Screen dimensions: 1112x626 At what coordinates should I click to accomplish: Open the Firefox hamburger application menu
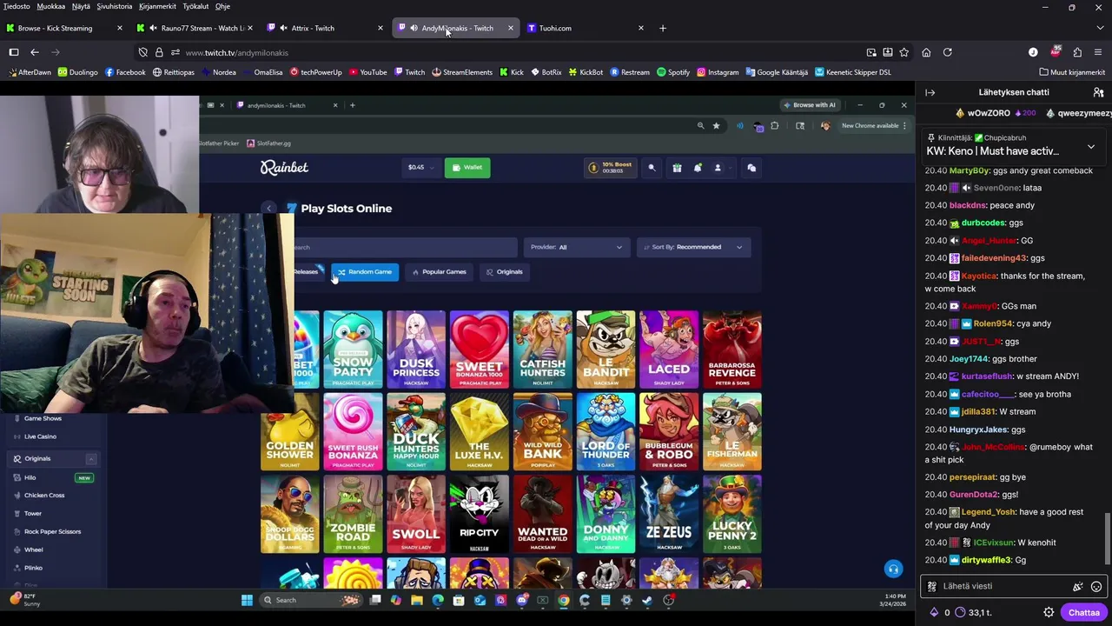tap(1099, 52)
